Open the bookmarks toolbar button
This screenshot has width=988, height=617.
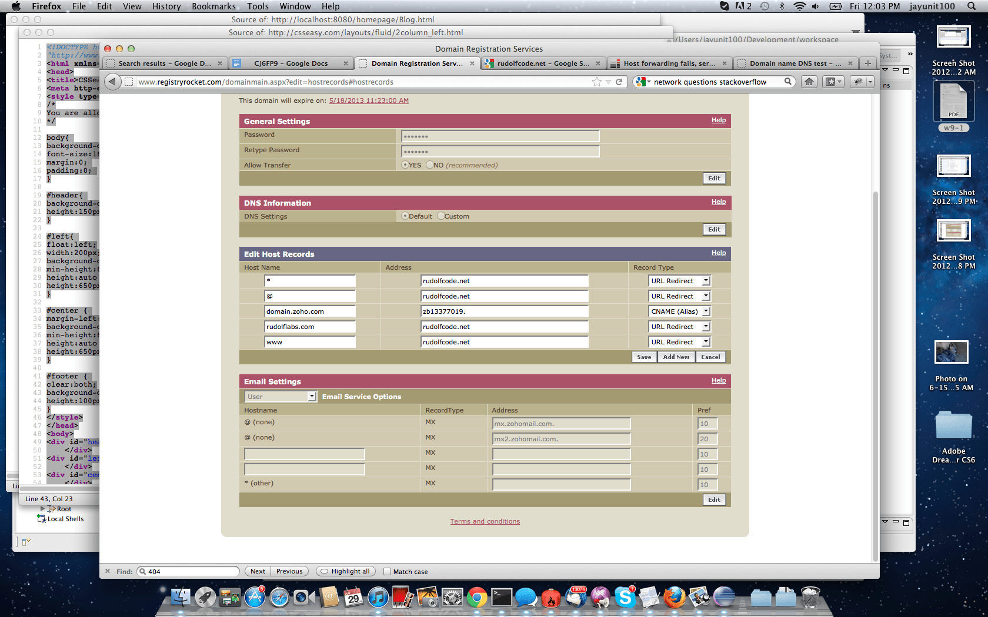click(x=833, y=82)
